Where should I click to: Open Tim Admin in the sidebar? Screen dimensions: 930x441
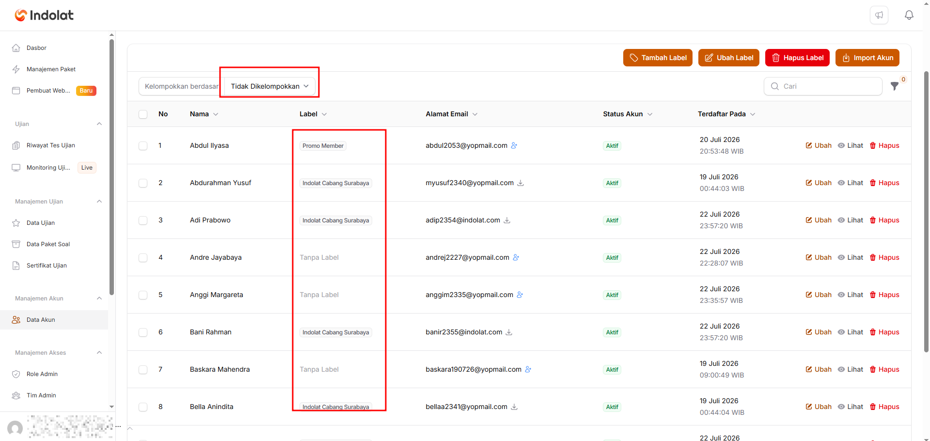coord(54,395)
